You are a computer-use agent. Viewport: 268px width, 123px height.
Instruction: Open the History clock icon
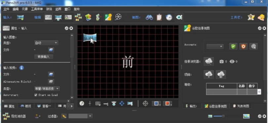coord(169,18)
